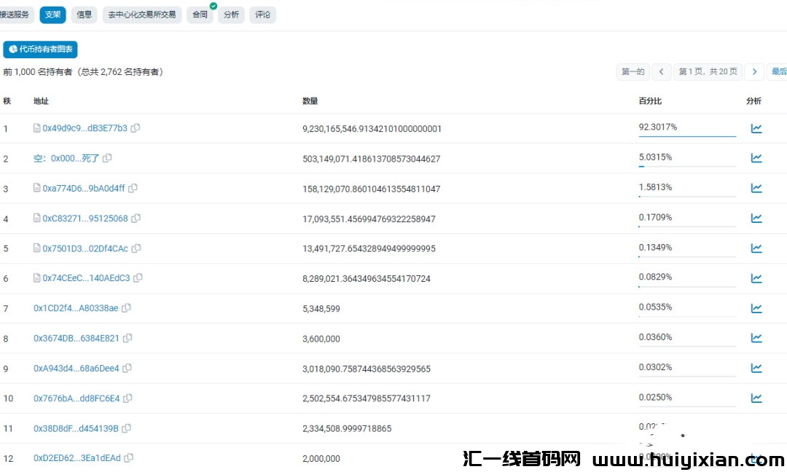
Task: Click the 92.3017% percentage bar
Action: 687,129
